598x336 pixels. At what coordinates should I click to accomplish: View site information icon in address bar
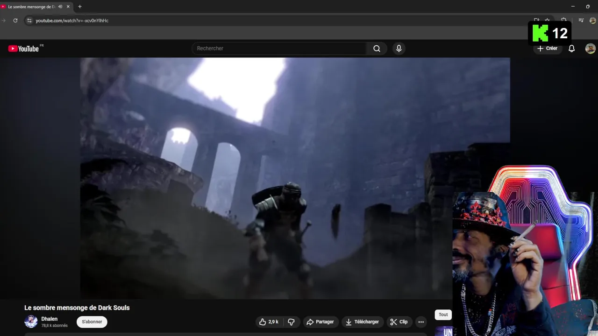click(x=29, y=21)
